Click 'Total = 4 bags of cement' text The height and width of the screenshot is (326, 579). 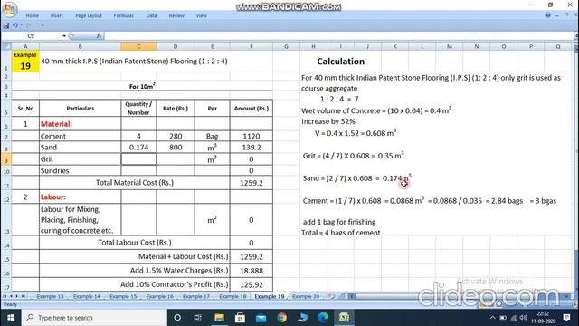tap(340, 233)
